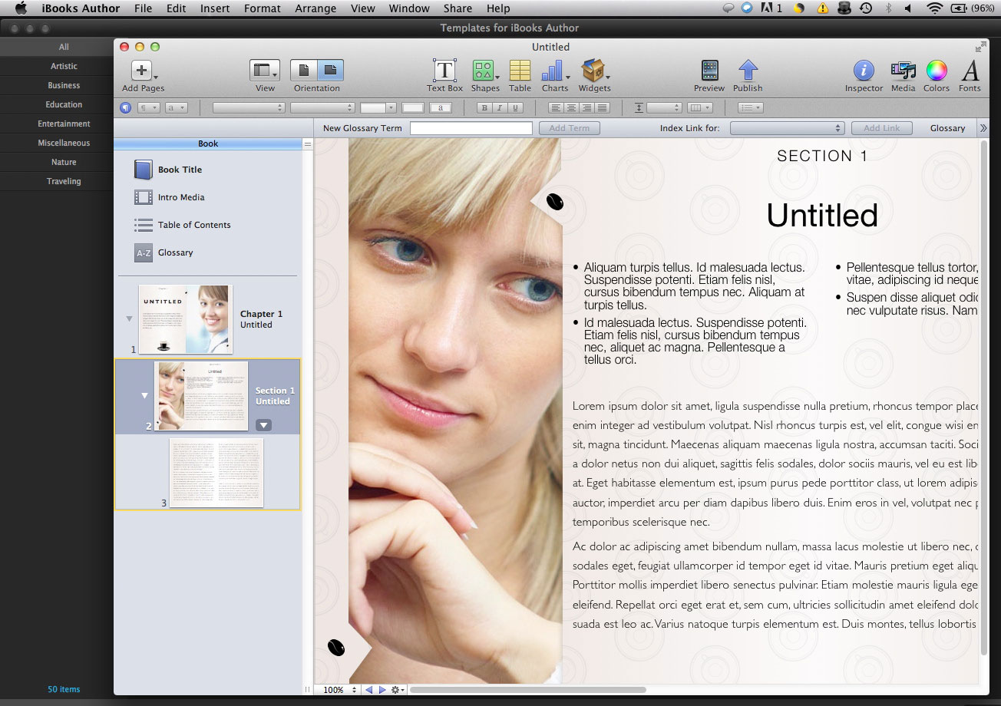Screen dimensions: 1001x706
Task: Click the Add Term button
Action: (x=570, y=128)
